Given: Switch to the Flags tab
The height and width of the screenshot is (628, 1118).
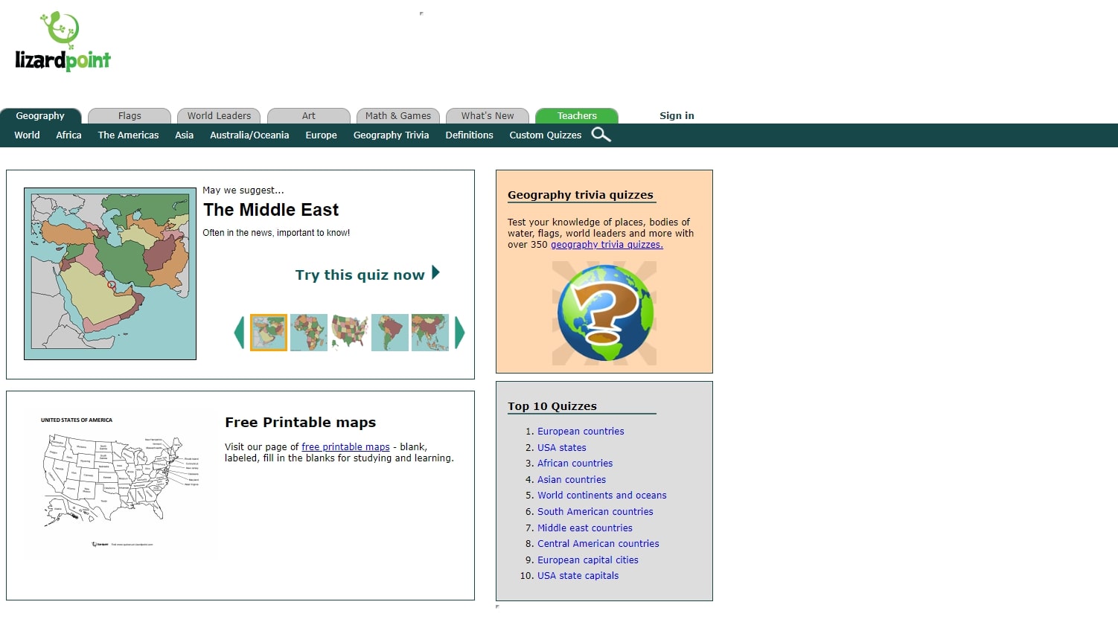Looking at the screenshot, I should pos(130,116).
